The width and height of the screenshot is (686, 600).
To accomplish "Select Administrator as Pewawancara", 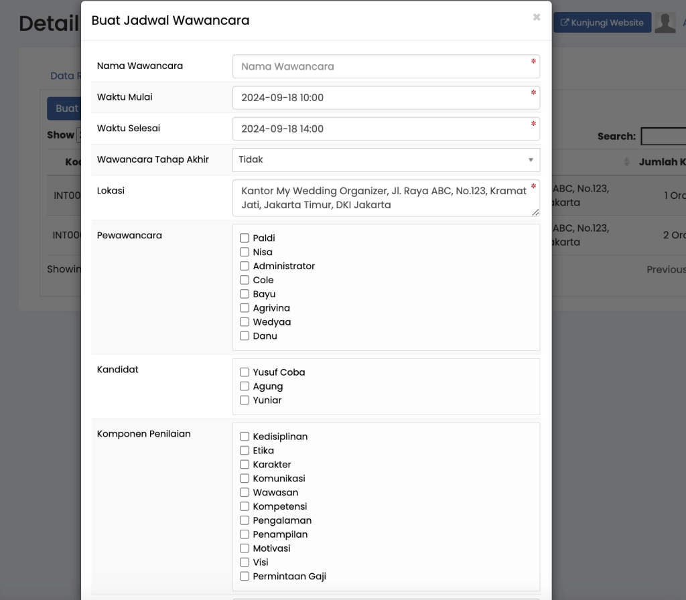I will pos(245,266).
